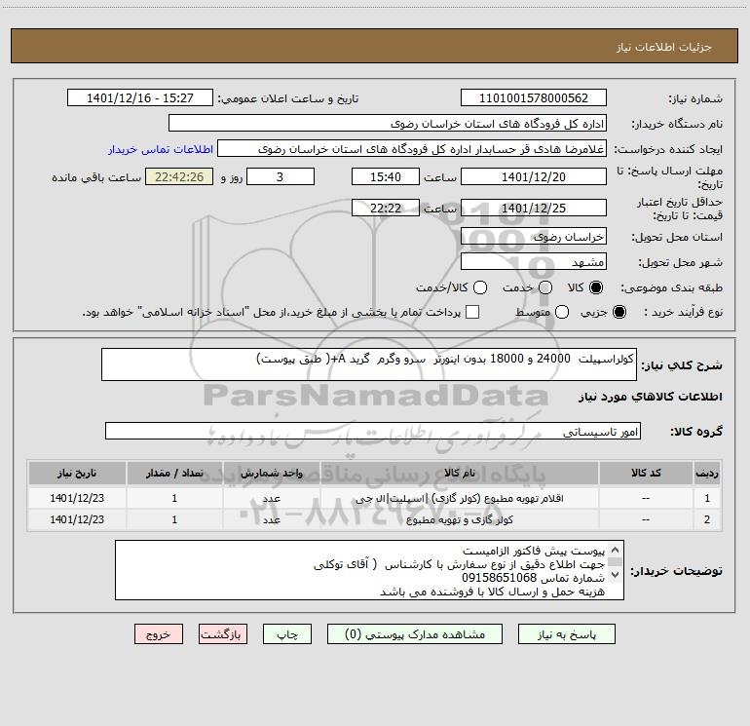Click the days remaining field showing 3
The height and width of the screenshot is (726, 750).
[x=281, y=176]
